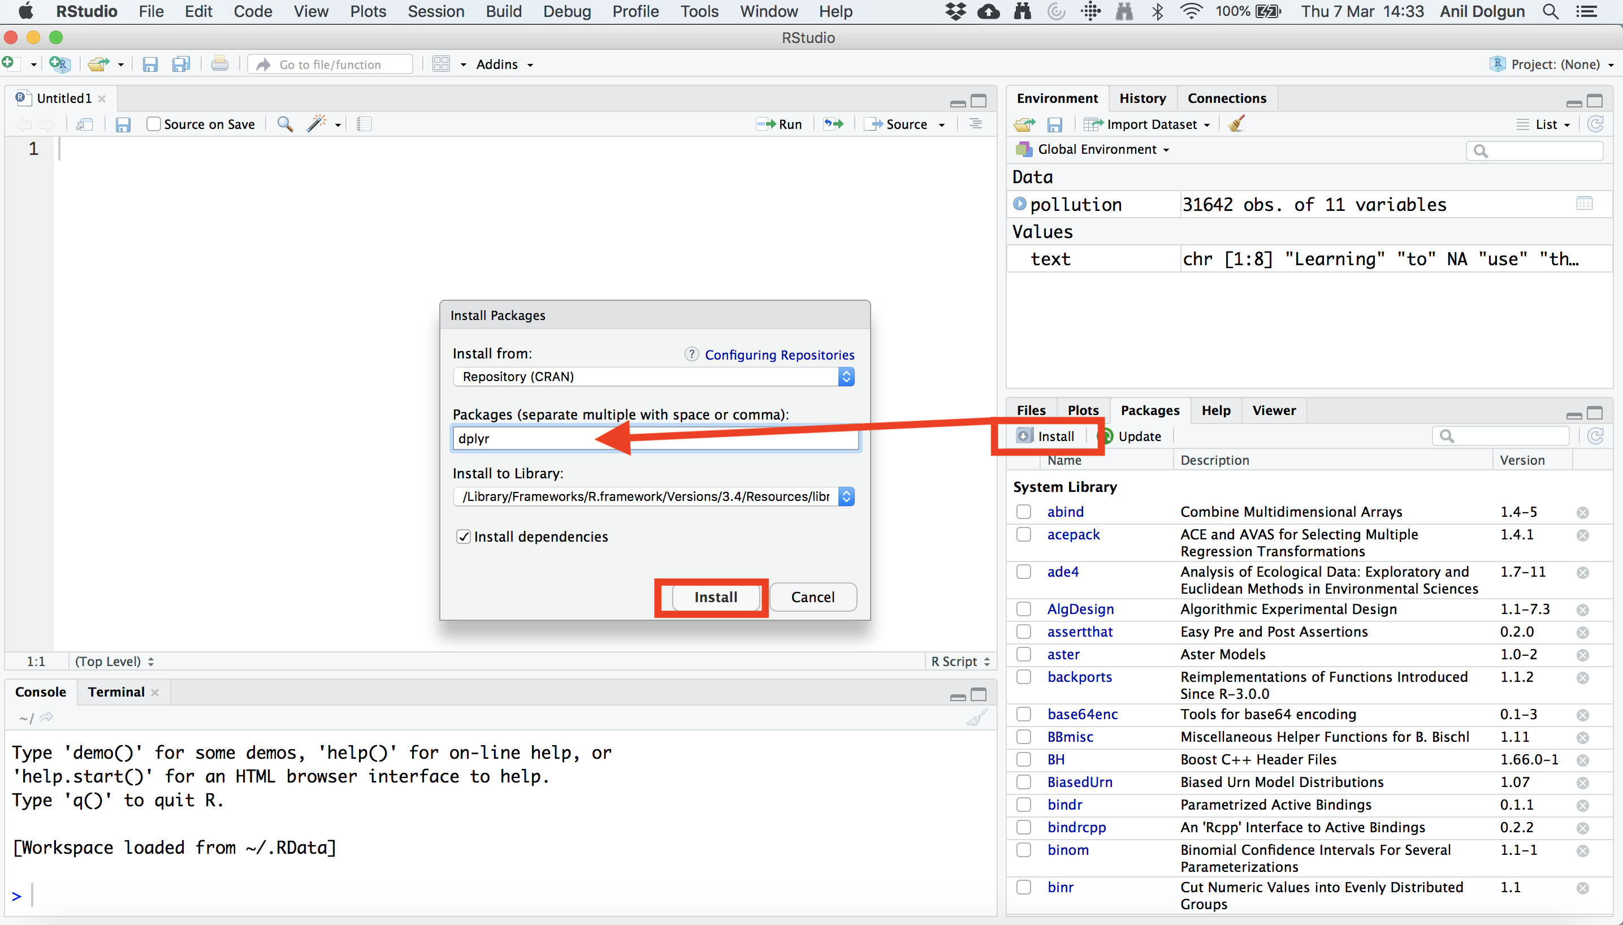This screenshot has width=1623, height=925.
Task: Click the Save workspace icon in Environment pane
Action: click(x=1054, y=124)
